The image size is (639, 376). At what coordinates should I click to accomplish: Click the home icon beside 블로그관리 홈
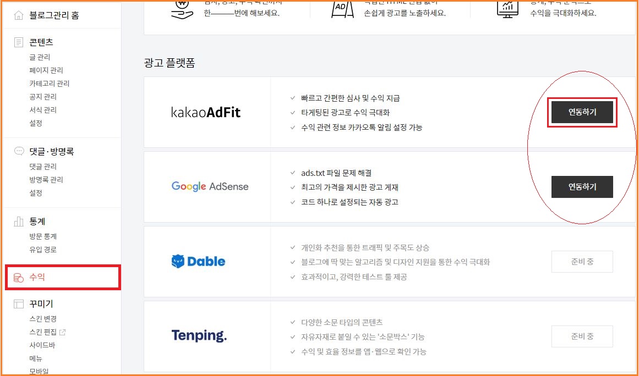pos(19,15)
